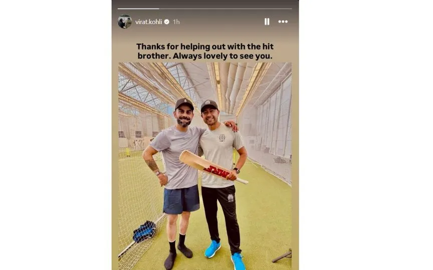Click the logo on the light grey t-shirt
433x270 pixels.
(x=222, y=137)
